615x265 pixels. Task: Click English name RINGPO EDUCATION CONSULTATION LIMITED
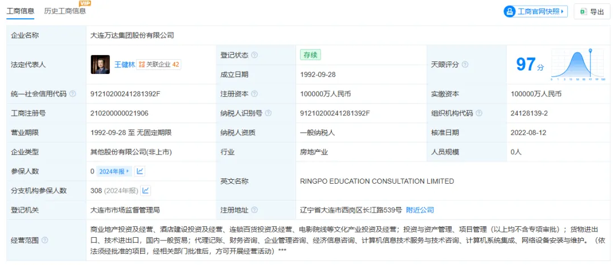pyautogui.click(x=377, y=181)
